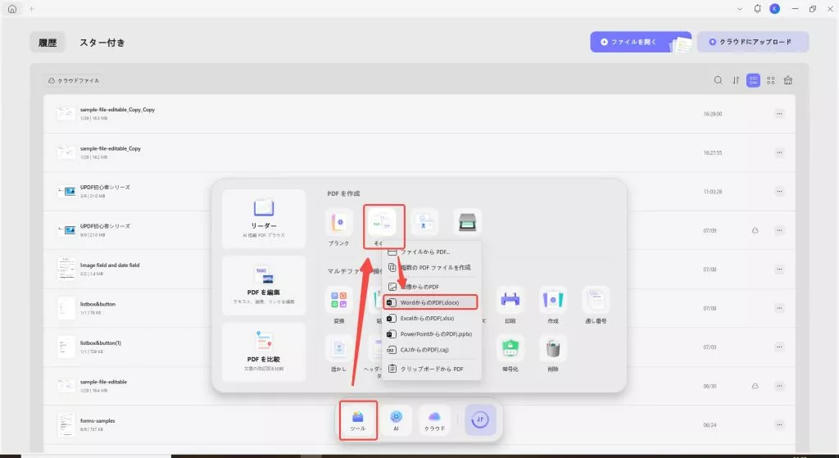The image size is (839, 458).
Task: Open the 透かし tool
Action: [x=338, y=353]
